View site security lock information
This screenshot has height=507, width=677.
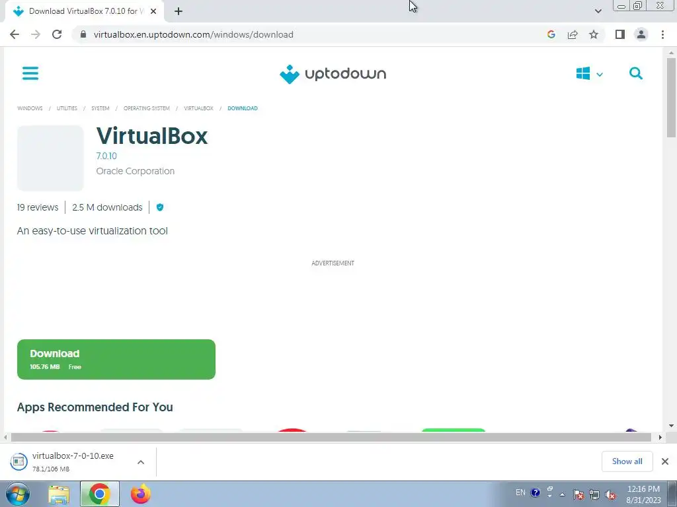(83, 34)
